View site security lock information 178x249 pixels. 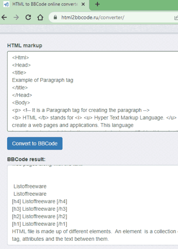coord(55,17)
